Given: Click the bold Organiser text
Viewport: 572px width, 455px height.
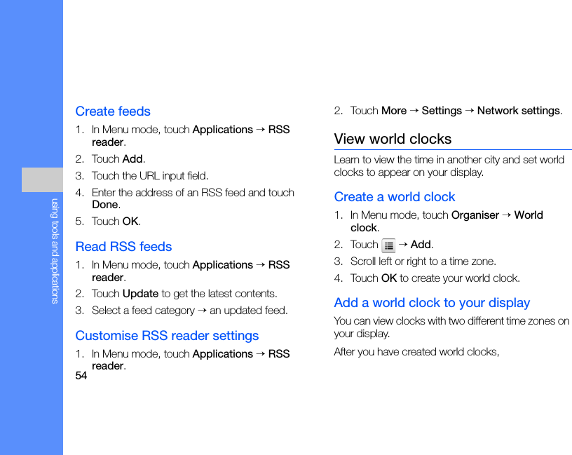Looking at the screenshot, I should (475, 215).
